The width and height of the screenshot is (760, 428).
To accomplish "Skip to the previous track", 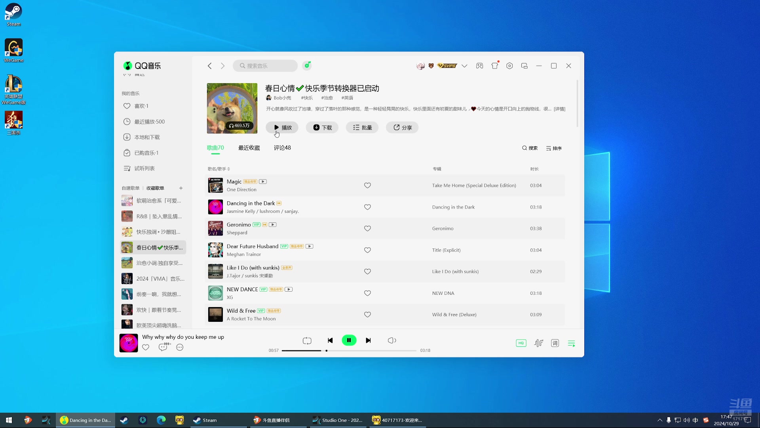I will coord(330,340).
